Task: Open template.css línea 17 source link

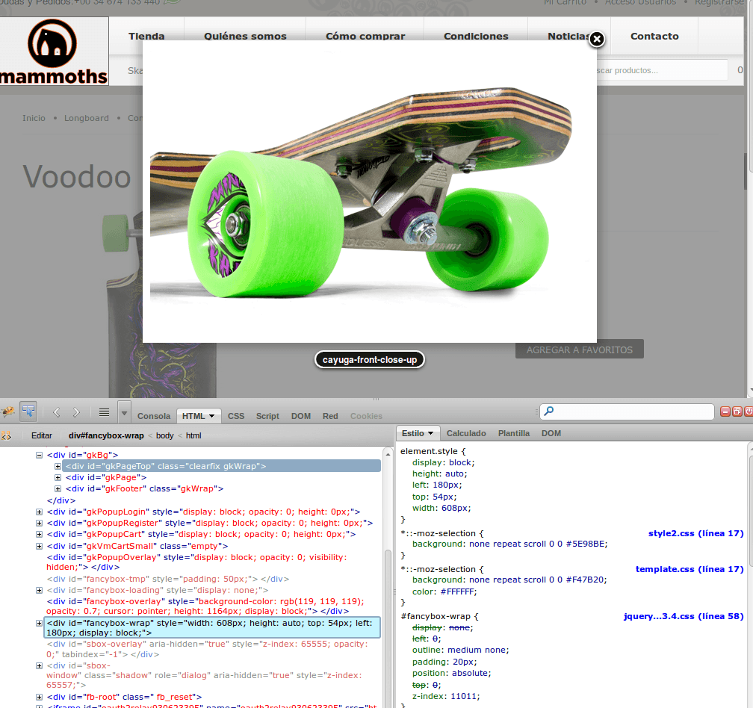Action: pyautogui.click(x=689, y=569)
